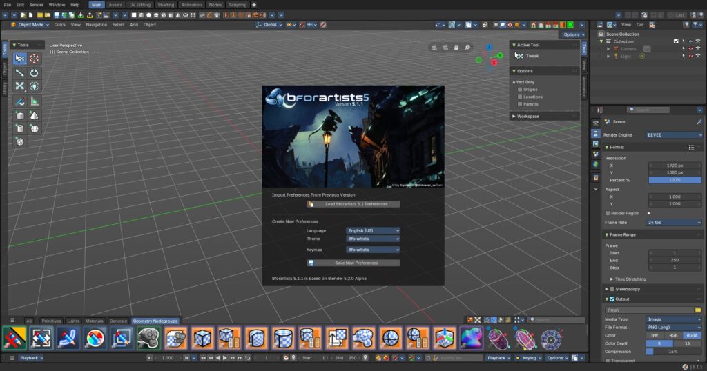Choose the Add Cylinder tool

pyautogui.click(x=20, y=129)
